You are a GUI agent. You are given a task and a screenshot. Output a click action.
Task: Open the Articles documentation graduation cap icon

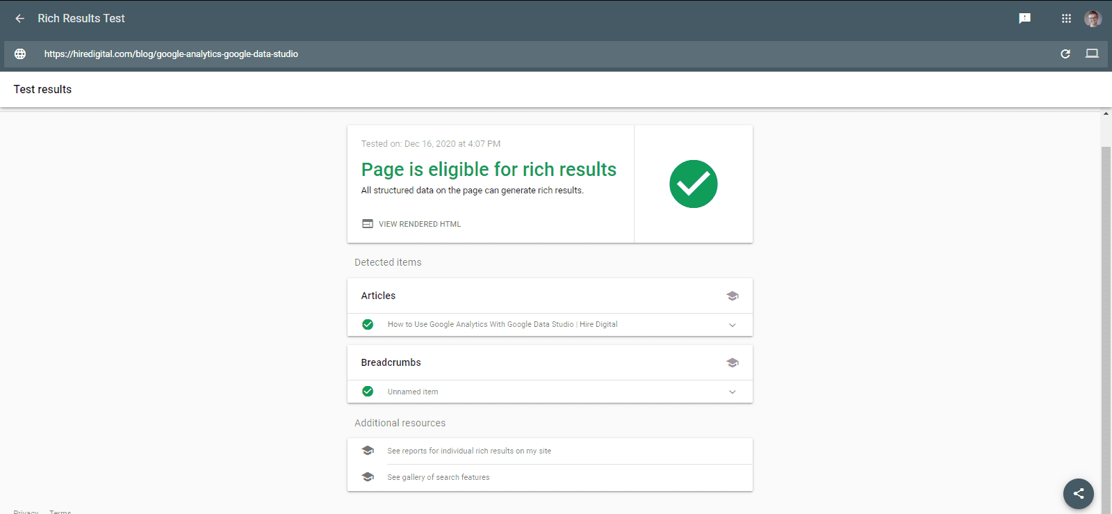pyautogui.click(x=732, y=296)
